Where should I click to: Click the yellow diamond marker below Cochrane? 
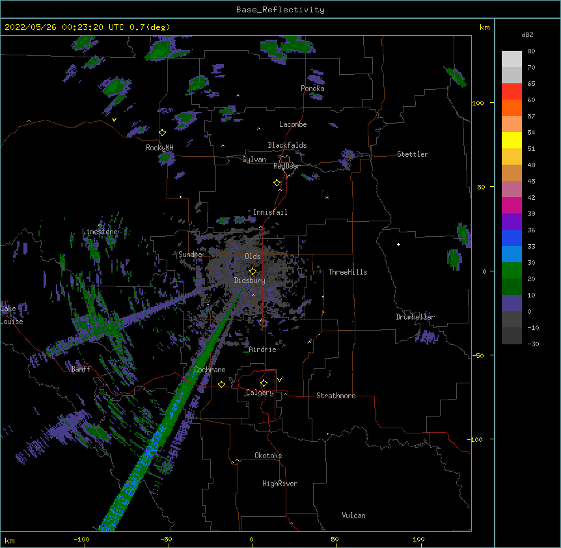pyautogui.click(x=221, y=384)
